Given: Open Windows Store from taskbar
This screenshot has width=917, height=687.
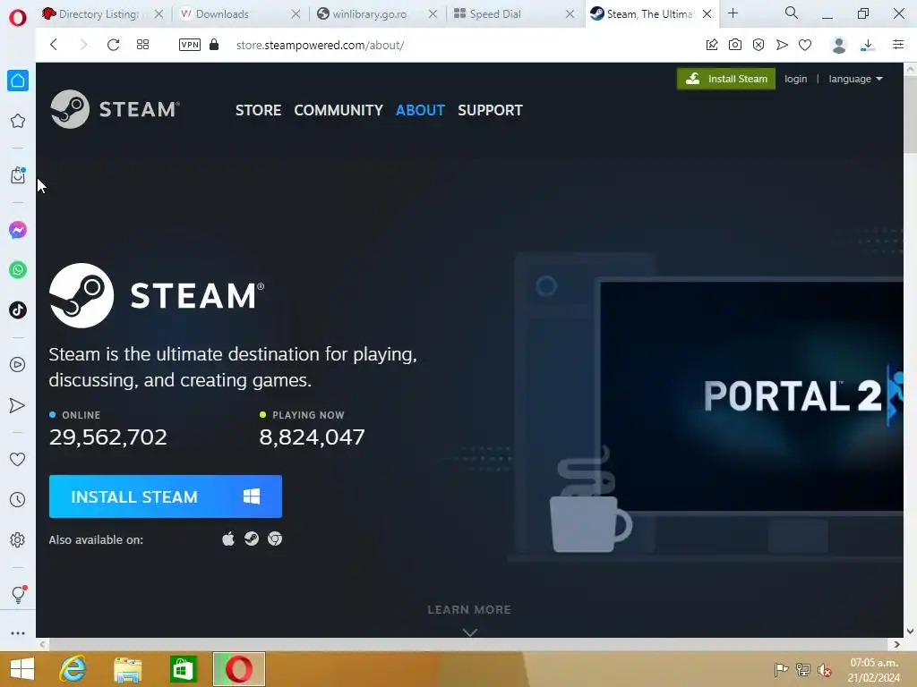Looking at the screenshot, I should pyautogui.click(x=183, y=669).
